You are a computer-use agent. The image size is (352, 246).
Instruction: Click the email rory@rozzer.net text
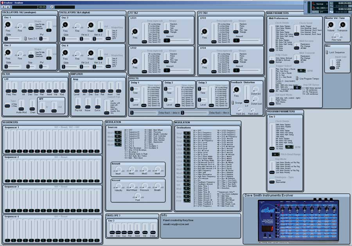pos(176,224)
